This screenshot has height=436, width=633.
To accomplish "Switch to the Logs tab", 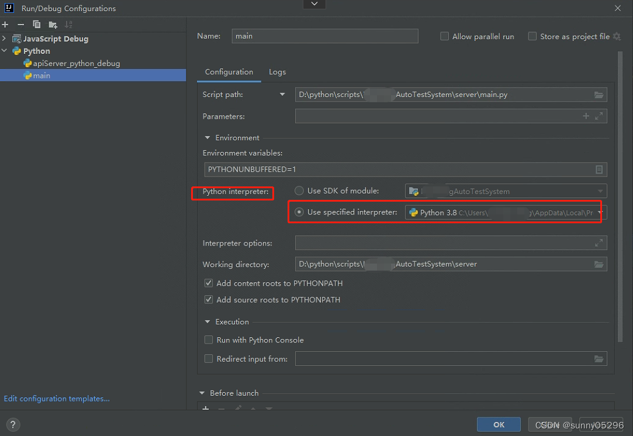I will tap(277, 71).
